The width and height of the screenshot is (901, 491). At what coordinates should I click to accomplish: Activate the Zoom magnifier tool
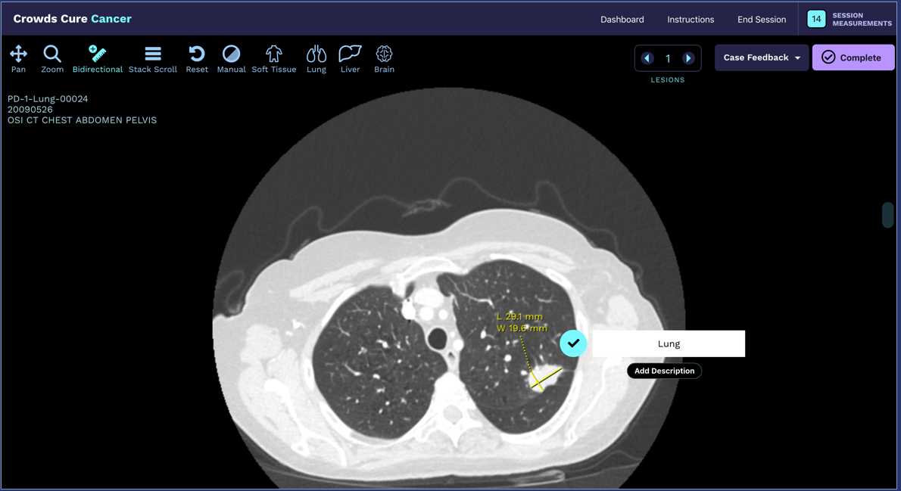pyautogui.click(x=52, y=59)
